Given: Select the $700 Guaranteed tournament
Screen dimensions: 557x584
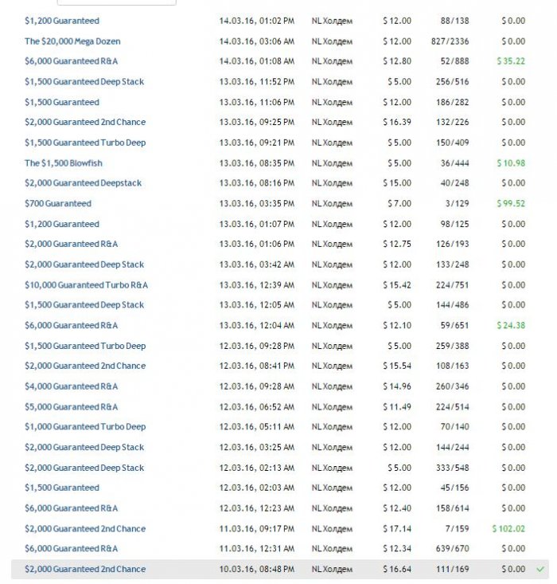Looking at the screenshot, I should [x=57, y=203].
